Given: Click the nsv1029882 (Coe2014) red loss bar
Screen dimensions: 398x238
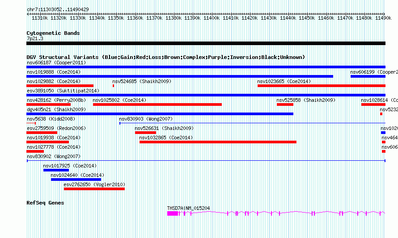Looking at the screenshot, I should point(60,86).
